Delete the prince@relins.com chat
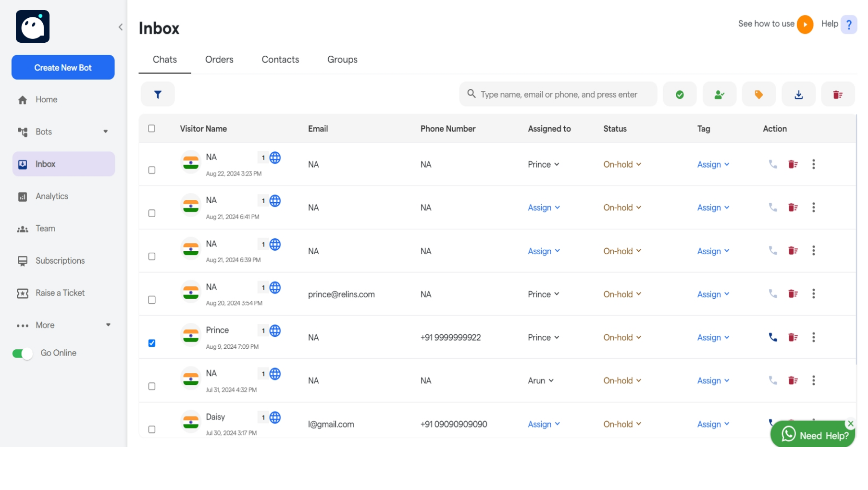 [793, 294]
